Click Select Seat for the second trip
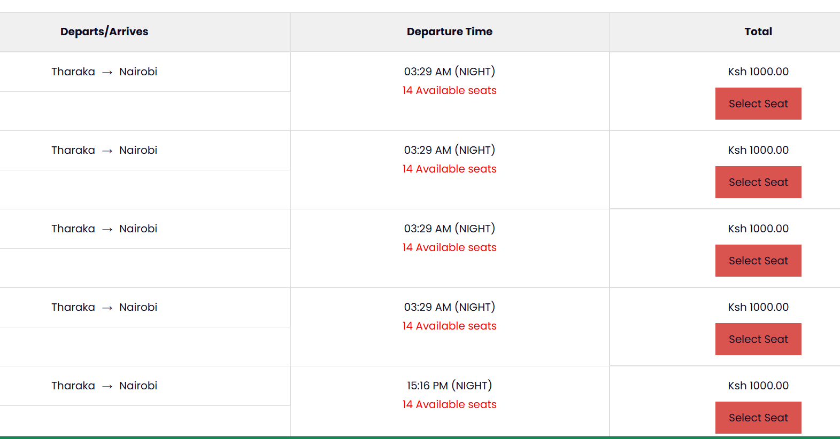This screenshot has width=840, height=439. click(x=758, y=182)
